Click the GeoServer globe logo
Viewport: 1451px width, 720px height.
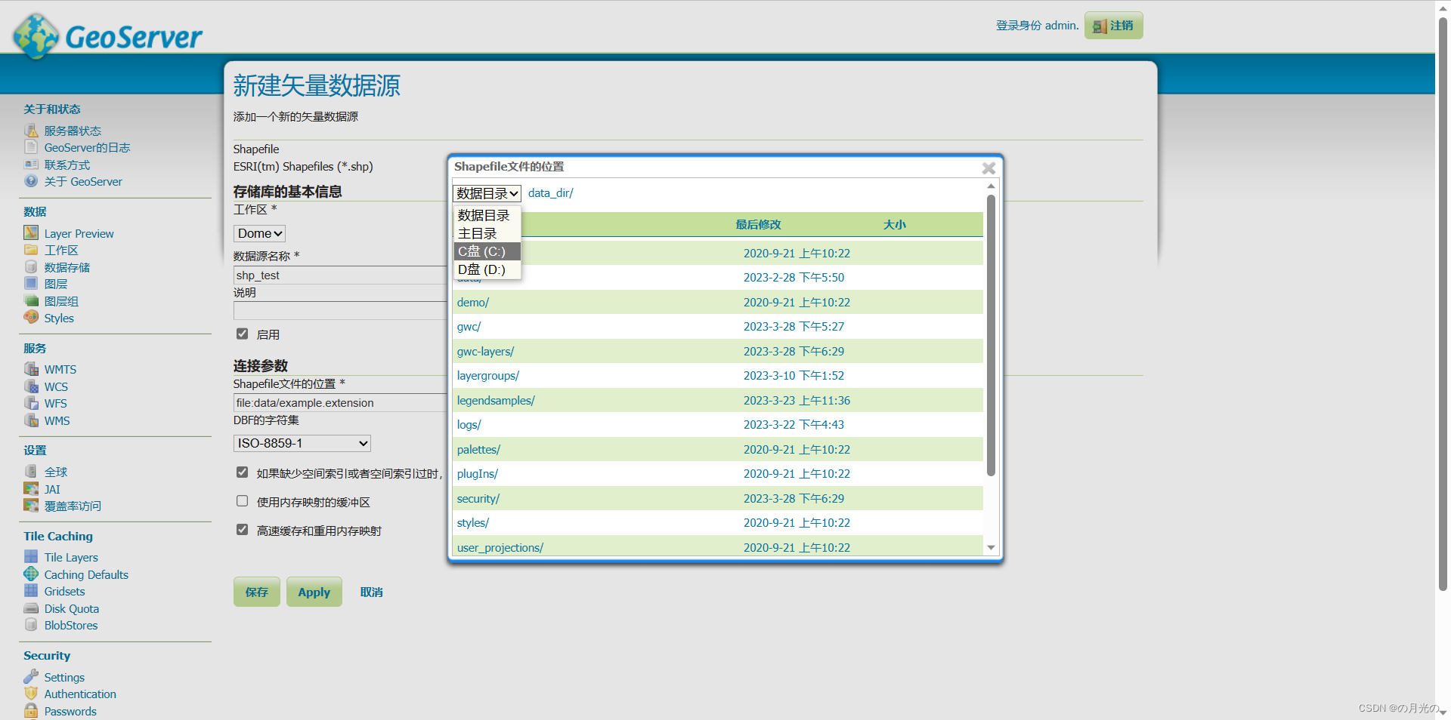pos(36,35)
